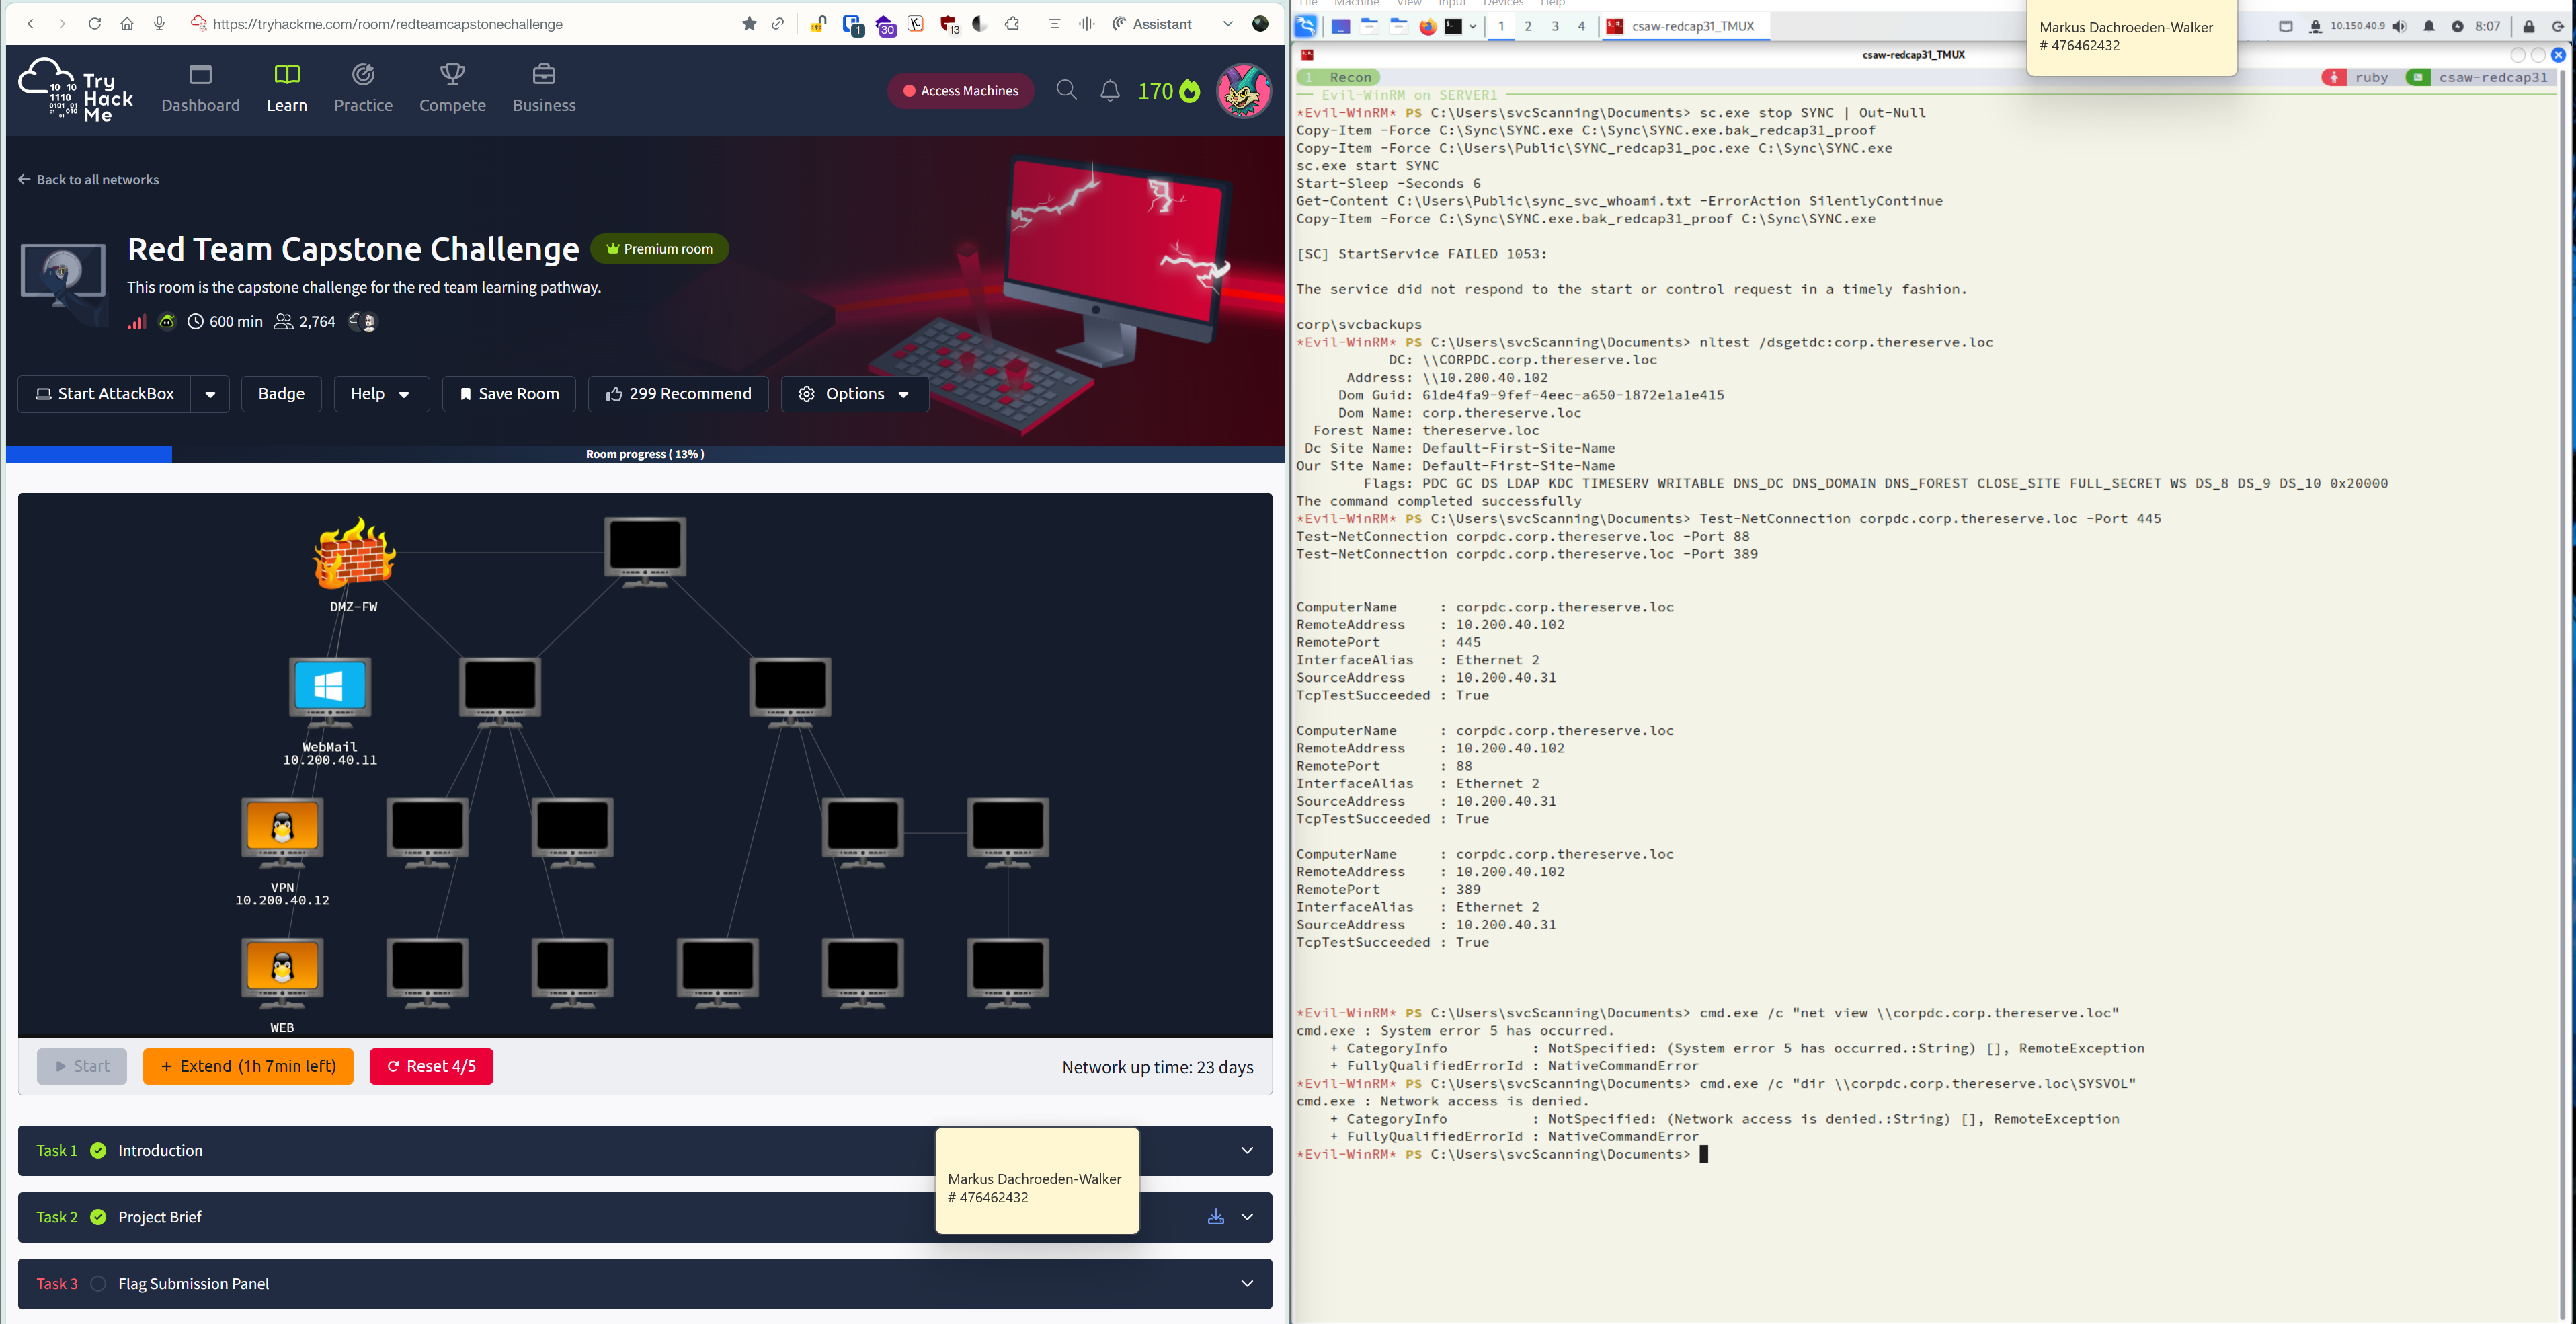Click the bookmark star icon in address bar
Viewport: 2576px width, 1324px height.
point(749,23)
